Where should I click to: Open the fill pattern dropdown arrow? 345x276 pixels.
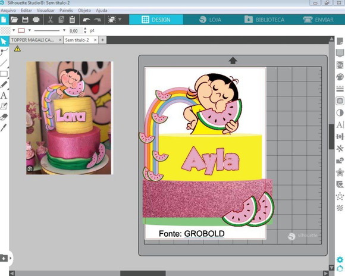click(14, 30)
